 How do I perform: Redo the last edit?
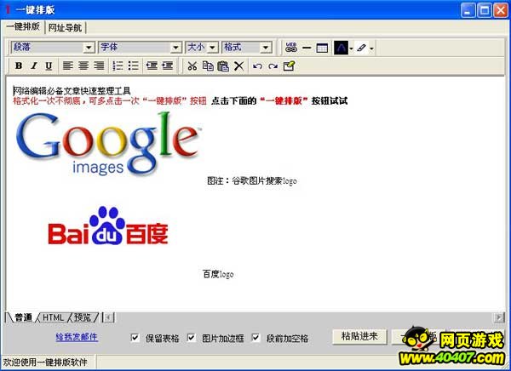click(273, 66)
